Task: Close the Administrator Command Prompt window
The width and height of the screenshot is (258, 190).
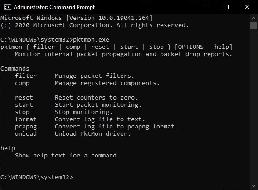Action: tap(247, 7)
